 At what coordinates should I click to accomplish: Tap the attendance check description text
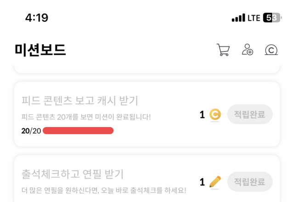point(104,190)
